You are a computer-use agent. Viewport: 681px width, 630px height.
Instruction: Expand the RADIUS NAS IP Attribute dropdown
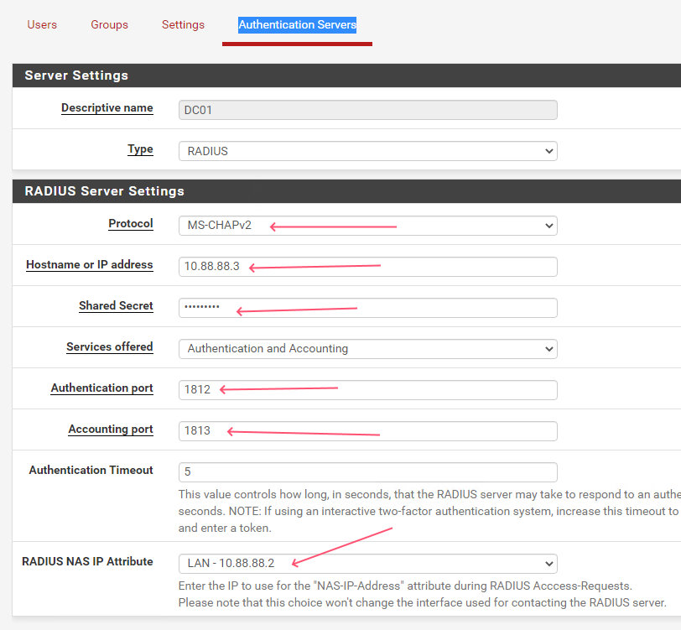pos(367,563)
